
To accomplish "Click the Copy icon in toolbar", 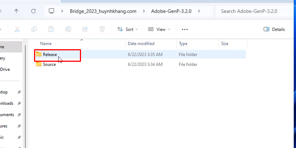I will click(34, 29).
